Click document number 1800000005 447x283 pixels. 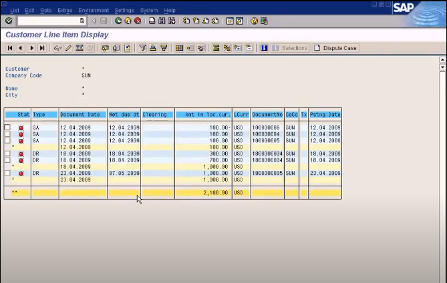[x=267, y=173]
